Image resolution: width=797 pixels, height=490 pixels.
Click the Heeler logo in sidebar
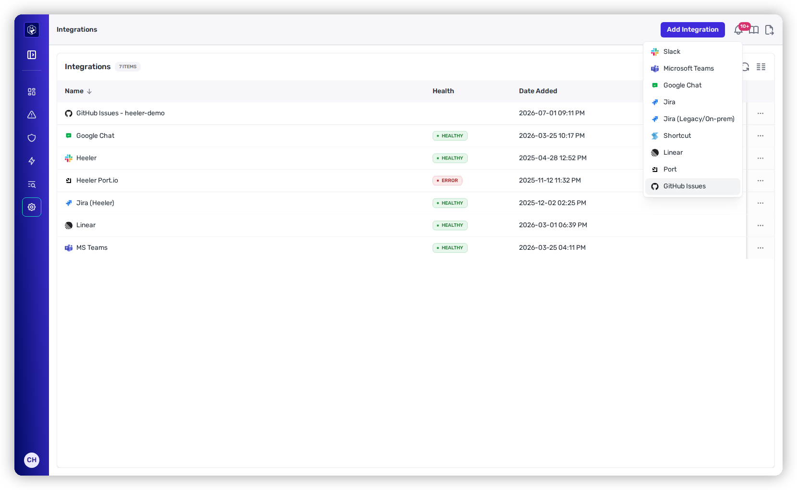pyautogui.click(x=32, y=30)
